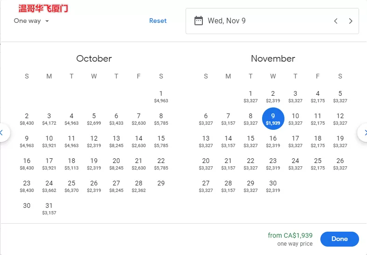Open the One way trip type dropdown
Screen dimensions: 367x255
(31, 21)
